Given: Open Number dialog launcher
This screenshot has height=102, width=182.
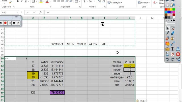Looking at the screenshot, I should click(105, 7).
